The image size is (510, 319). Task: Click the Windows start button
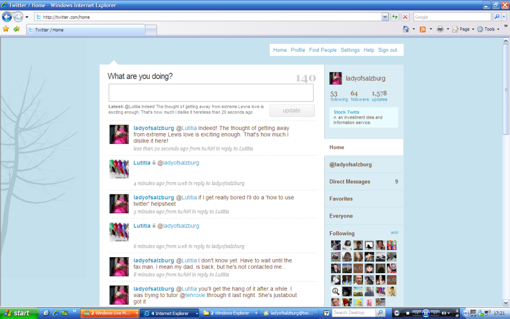[18, 313]
